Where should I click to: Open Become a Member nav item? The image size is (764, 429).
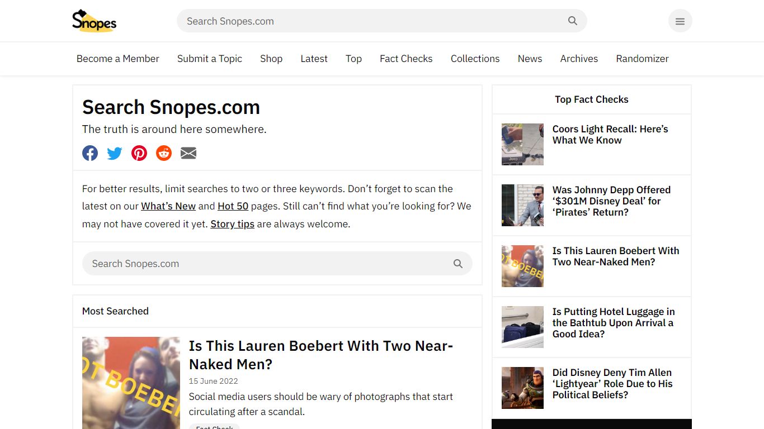(118, 59)
